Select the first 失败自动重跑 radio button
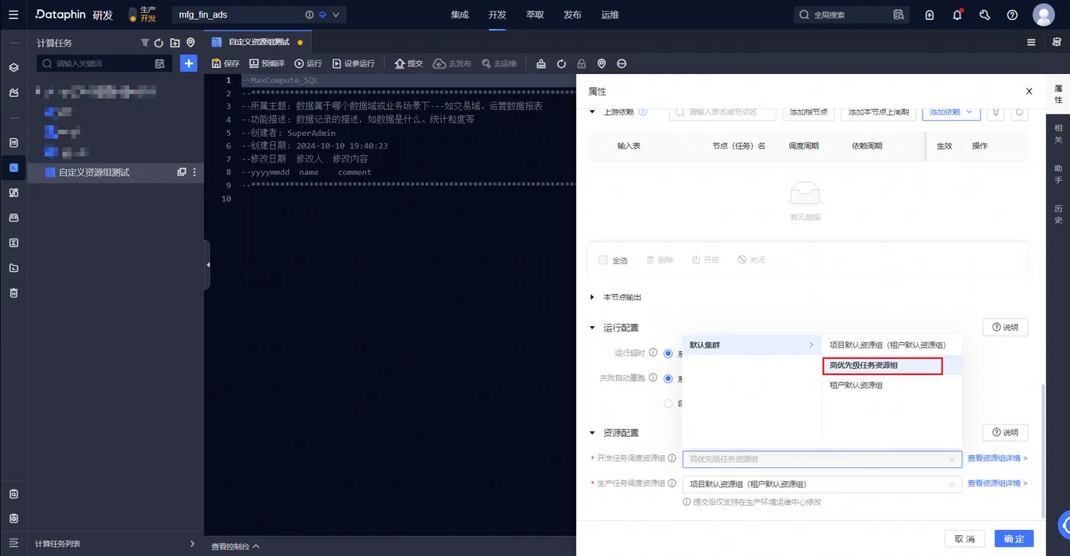 [669, 379]
